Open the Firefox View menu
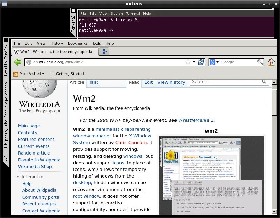280x218 pixels. click(x=41, y=43)
